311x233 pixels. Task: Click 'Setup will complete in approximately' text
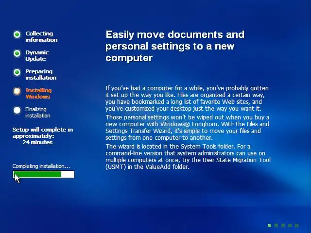pyautogui.click(x=42, y=133)
